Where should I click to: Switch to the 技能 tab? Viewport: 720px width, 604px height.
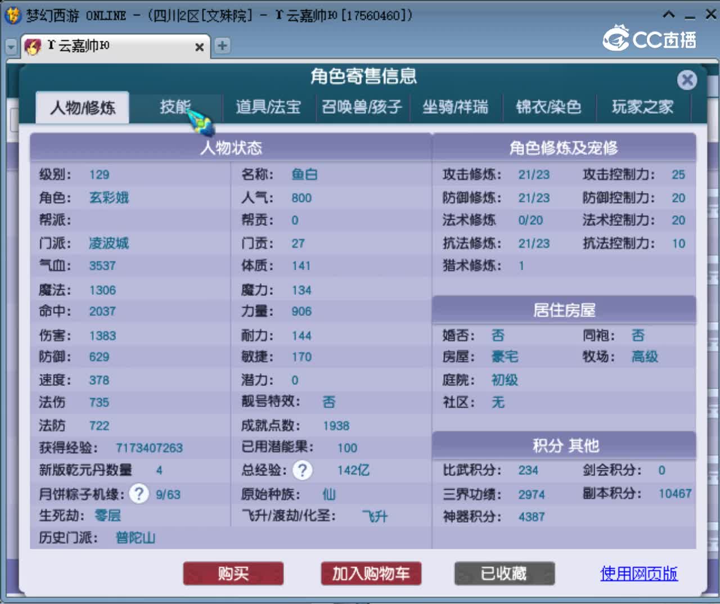175,107
